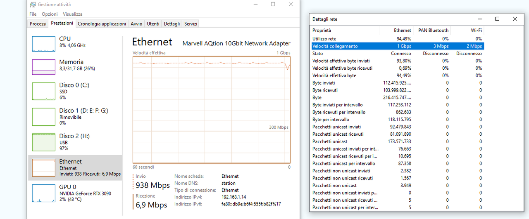The width and height of the screenshot is (529, 219).
Task: Maximize the Dettagli rete window
Action: coord(497,19)
